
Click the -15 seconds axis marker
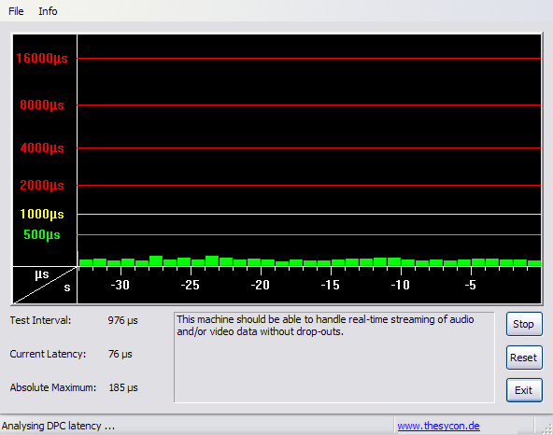[x=331, y=285]
